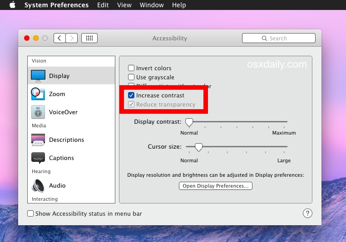This screenshot has height=242, width=346.
Task: Open the System Preferences menu
Action: pos(56,5)
